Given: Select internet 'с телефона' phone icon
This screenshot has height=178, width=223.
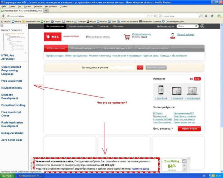Looking at the screenshot, I should coord(161,90).
